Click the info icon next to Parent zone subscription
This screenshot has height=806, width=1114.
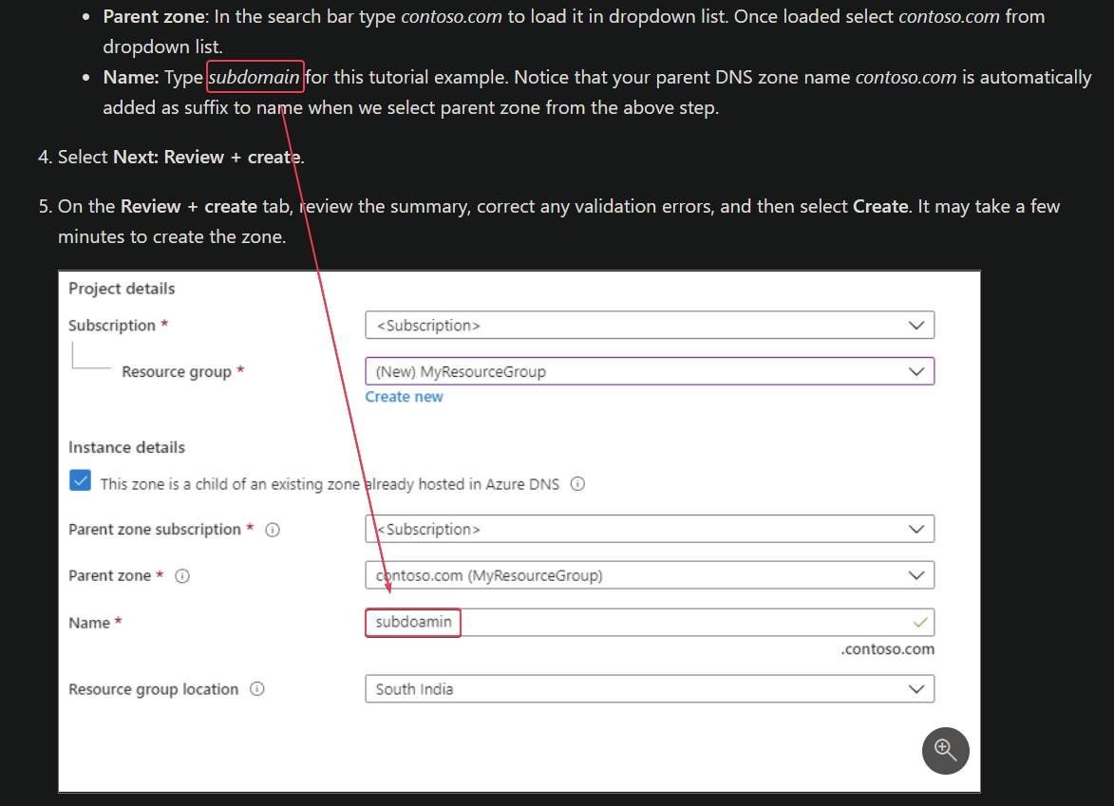click(273, 529)
